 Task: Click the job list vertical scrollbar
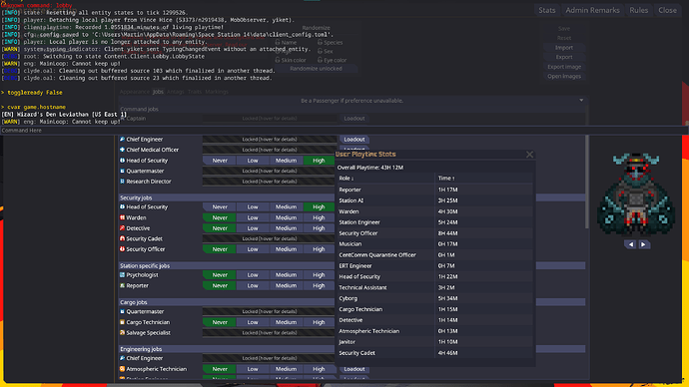tap(586, 182)
